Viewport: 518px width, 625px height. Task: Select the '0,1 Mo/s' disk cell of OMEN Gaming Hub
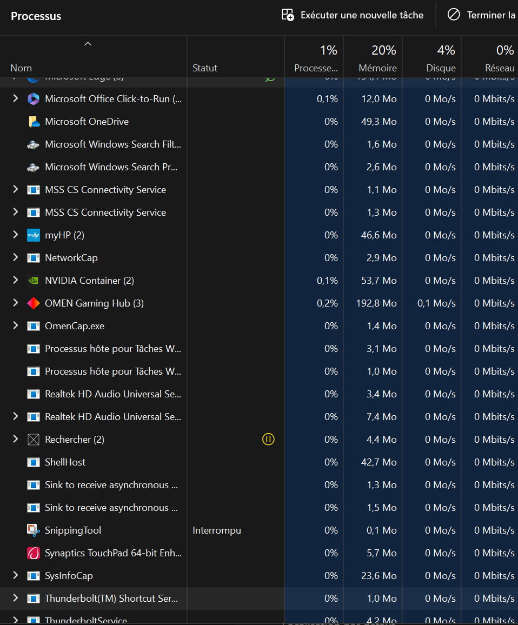coord(436,303)
